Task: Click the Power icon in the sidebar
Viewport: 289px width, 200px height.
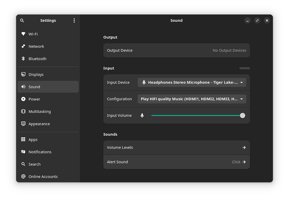Action: coord(23,99)
